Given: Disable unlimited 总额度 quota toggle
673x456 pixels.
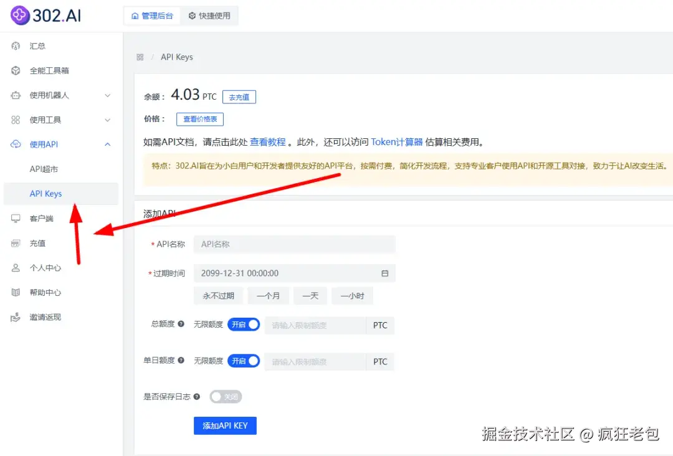Looking at the screenshot, I should pos(244,324).
